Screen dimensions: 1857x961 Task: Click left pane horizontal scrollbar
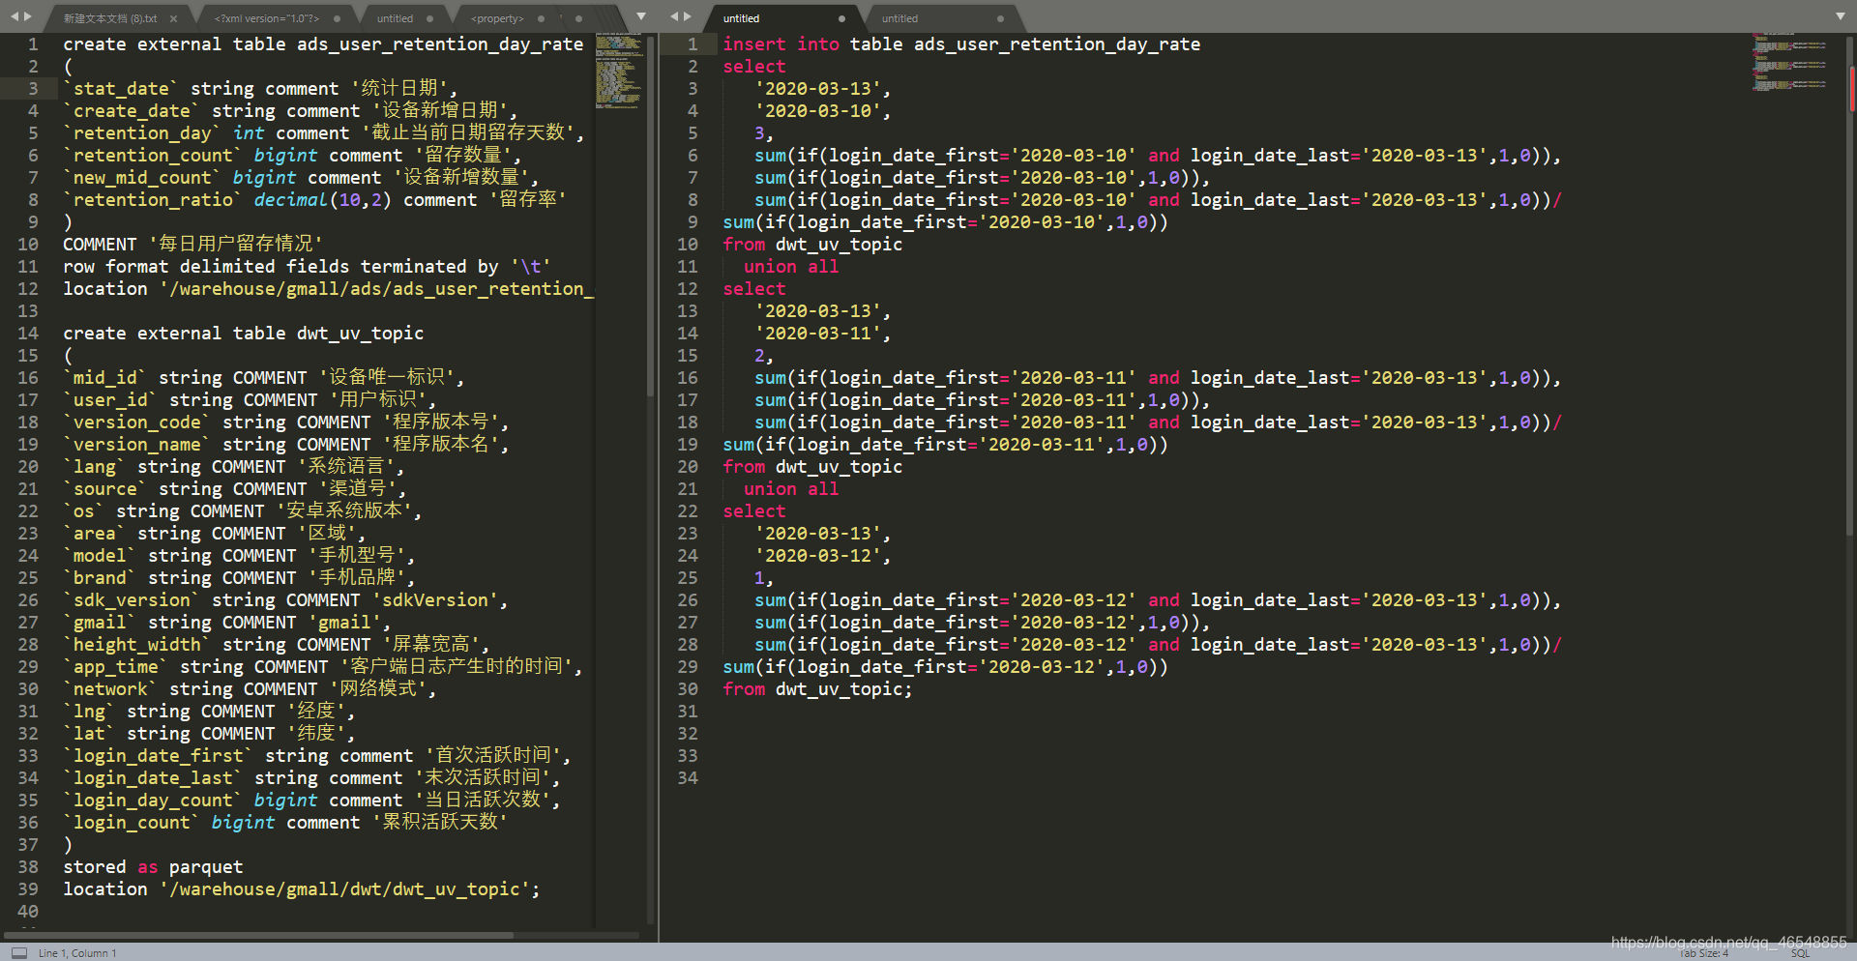259,936
